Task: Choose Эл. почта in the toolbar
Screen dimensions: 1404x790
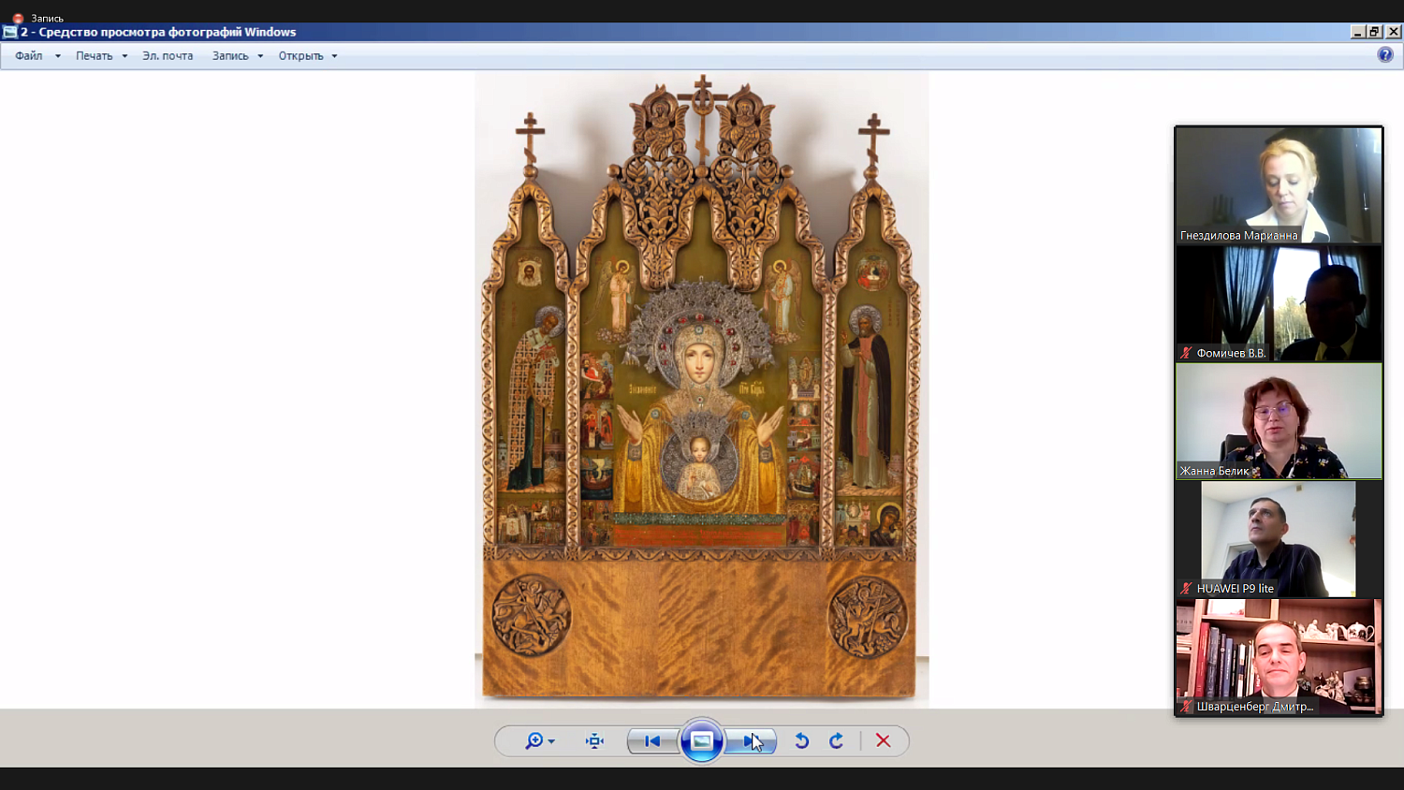Action: tap(168, 56)
